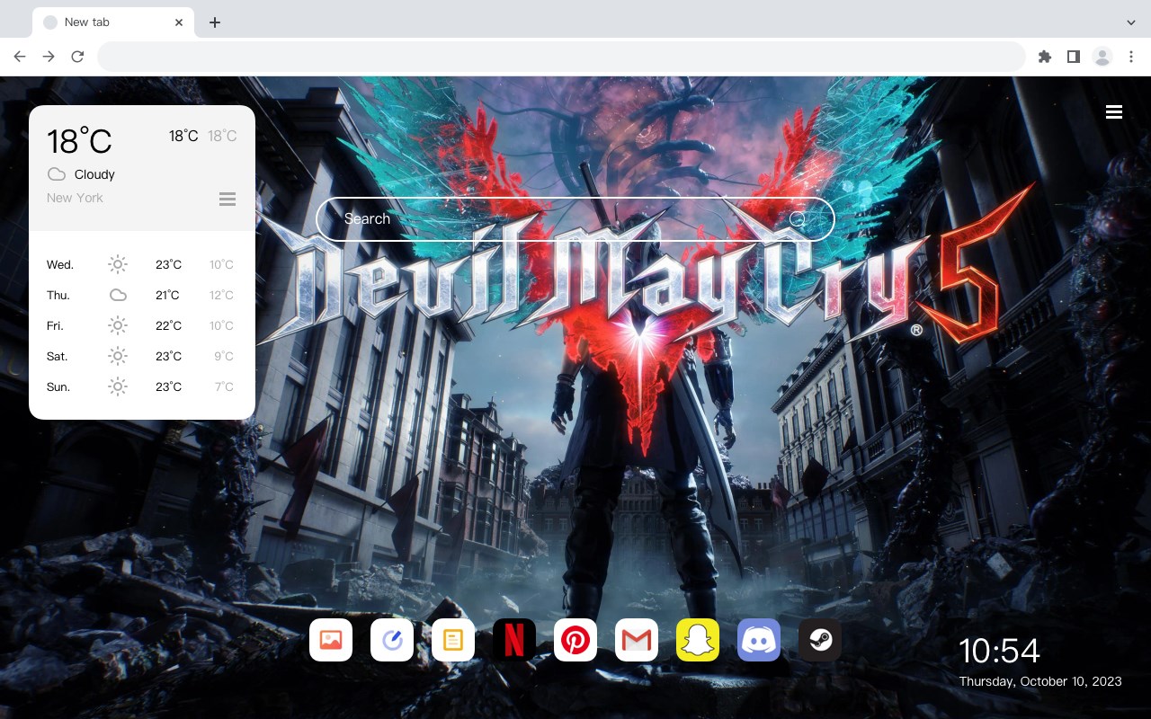
Task: Open the photo gallery shortcut icon
Action: 331,640
